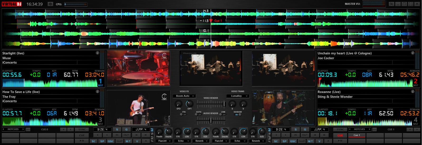Image resolution: width=422 pixels, height=145 pixels.
Task: Show track info for Roxanne (Live)
Action: [x=413, y=92]
